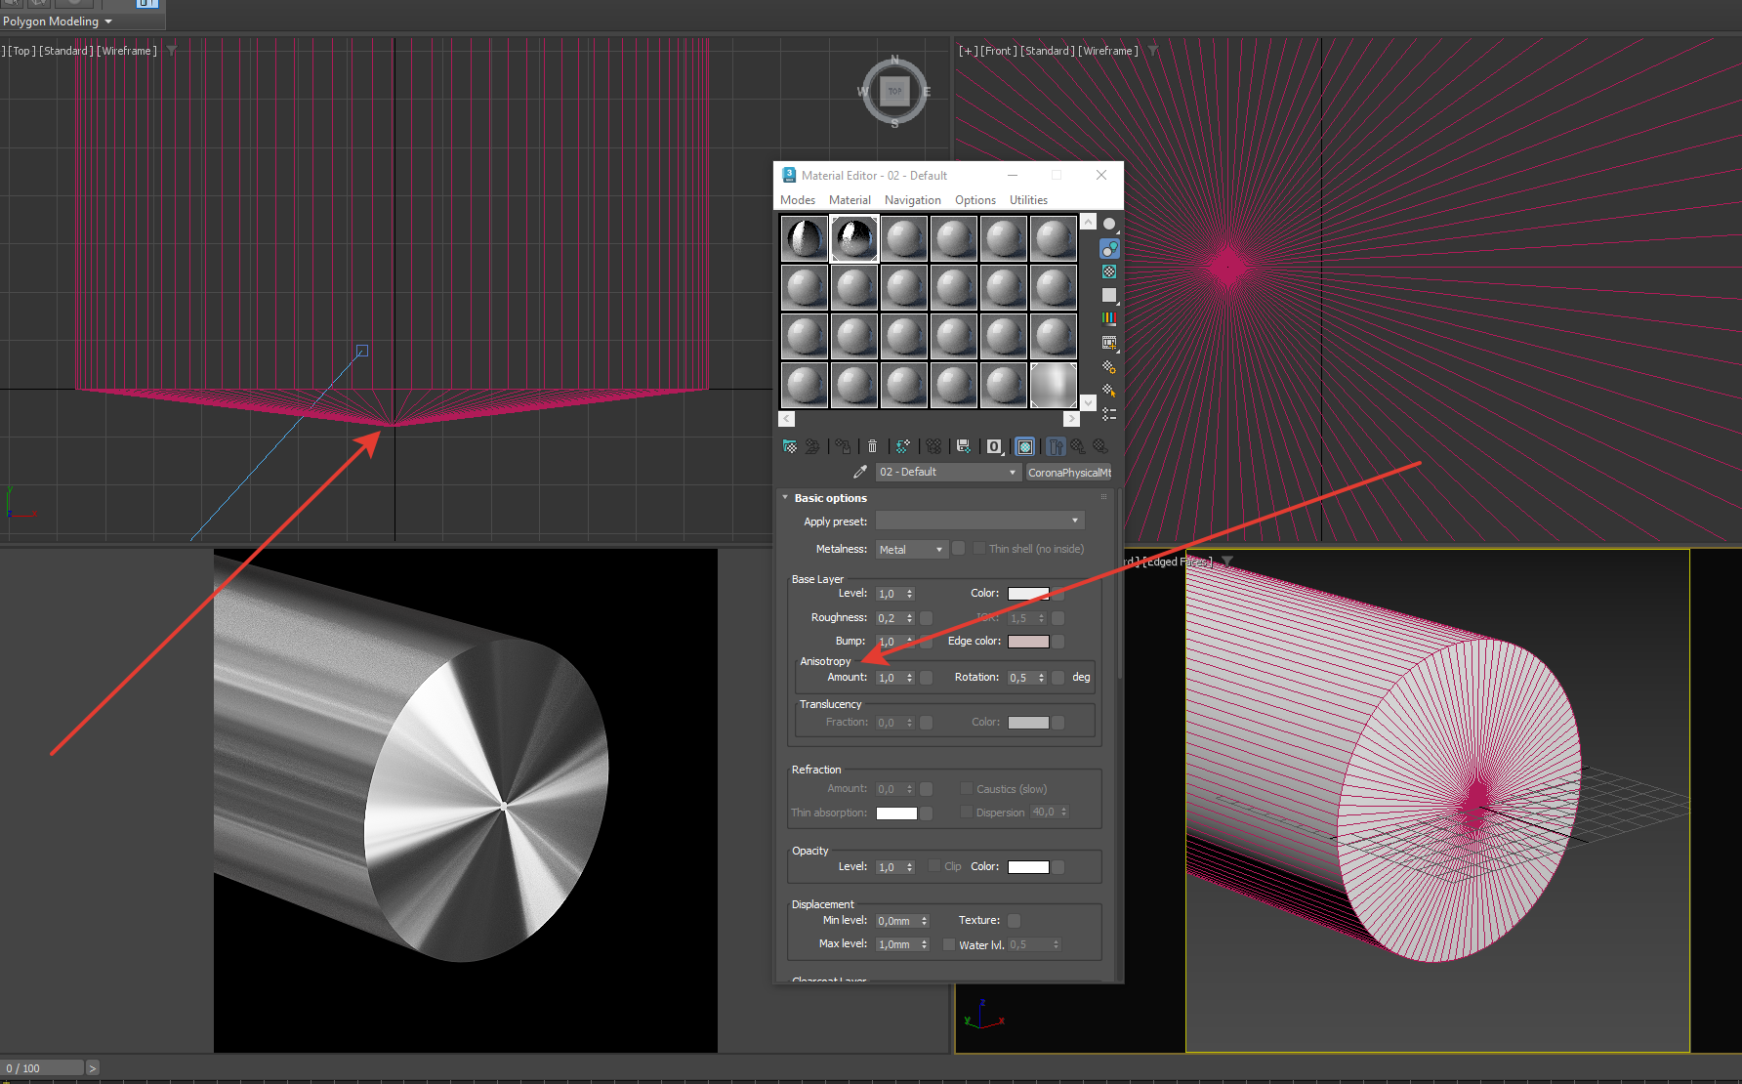Viewport: 1742px width, 1084px height.
Task: Click the Make Unique icon
Action: point(933,446)
